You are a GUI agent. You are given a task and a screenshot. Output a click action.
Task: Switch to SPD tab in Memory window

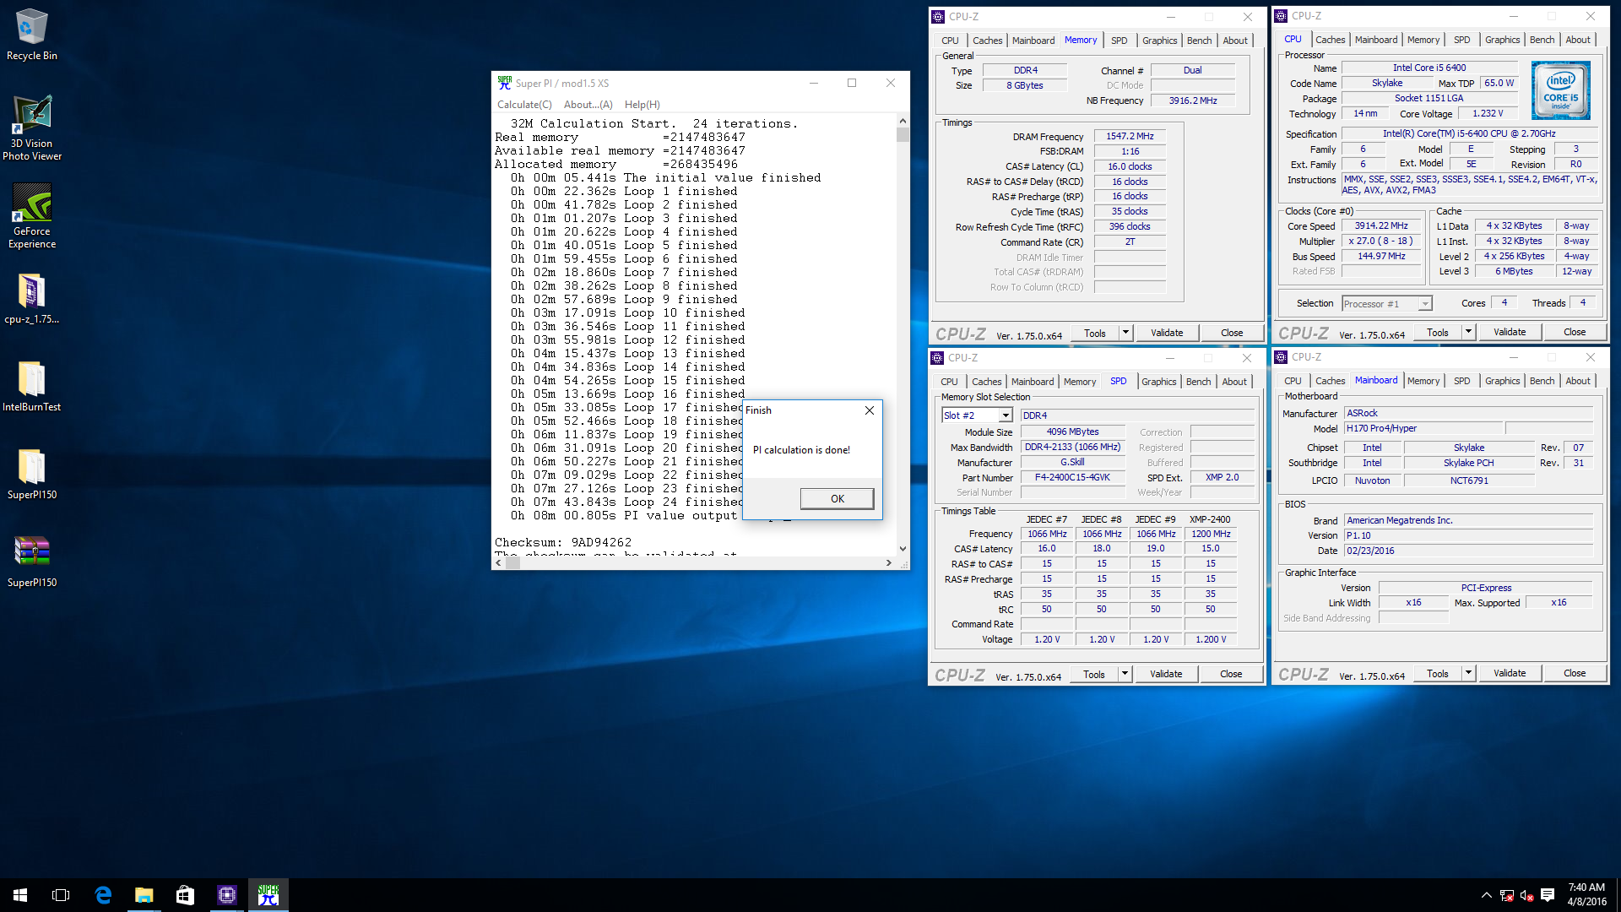point(1119,41)
